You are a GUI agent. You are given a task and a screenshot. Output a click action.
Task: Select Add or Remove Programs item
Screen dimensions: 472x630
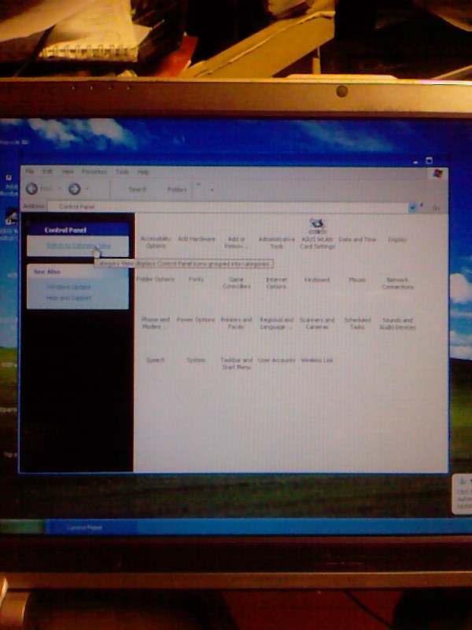(237, 243)
